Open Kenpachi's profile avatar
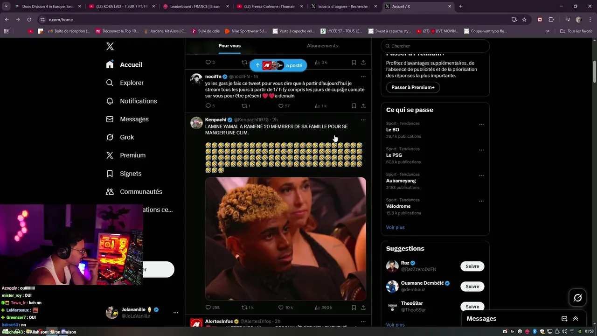 click(196, 123)
